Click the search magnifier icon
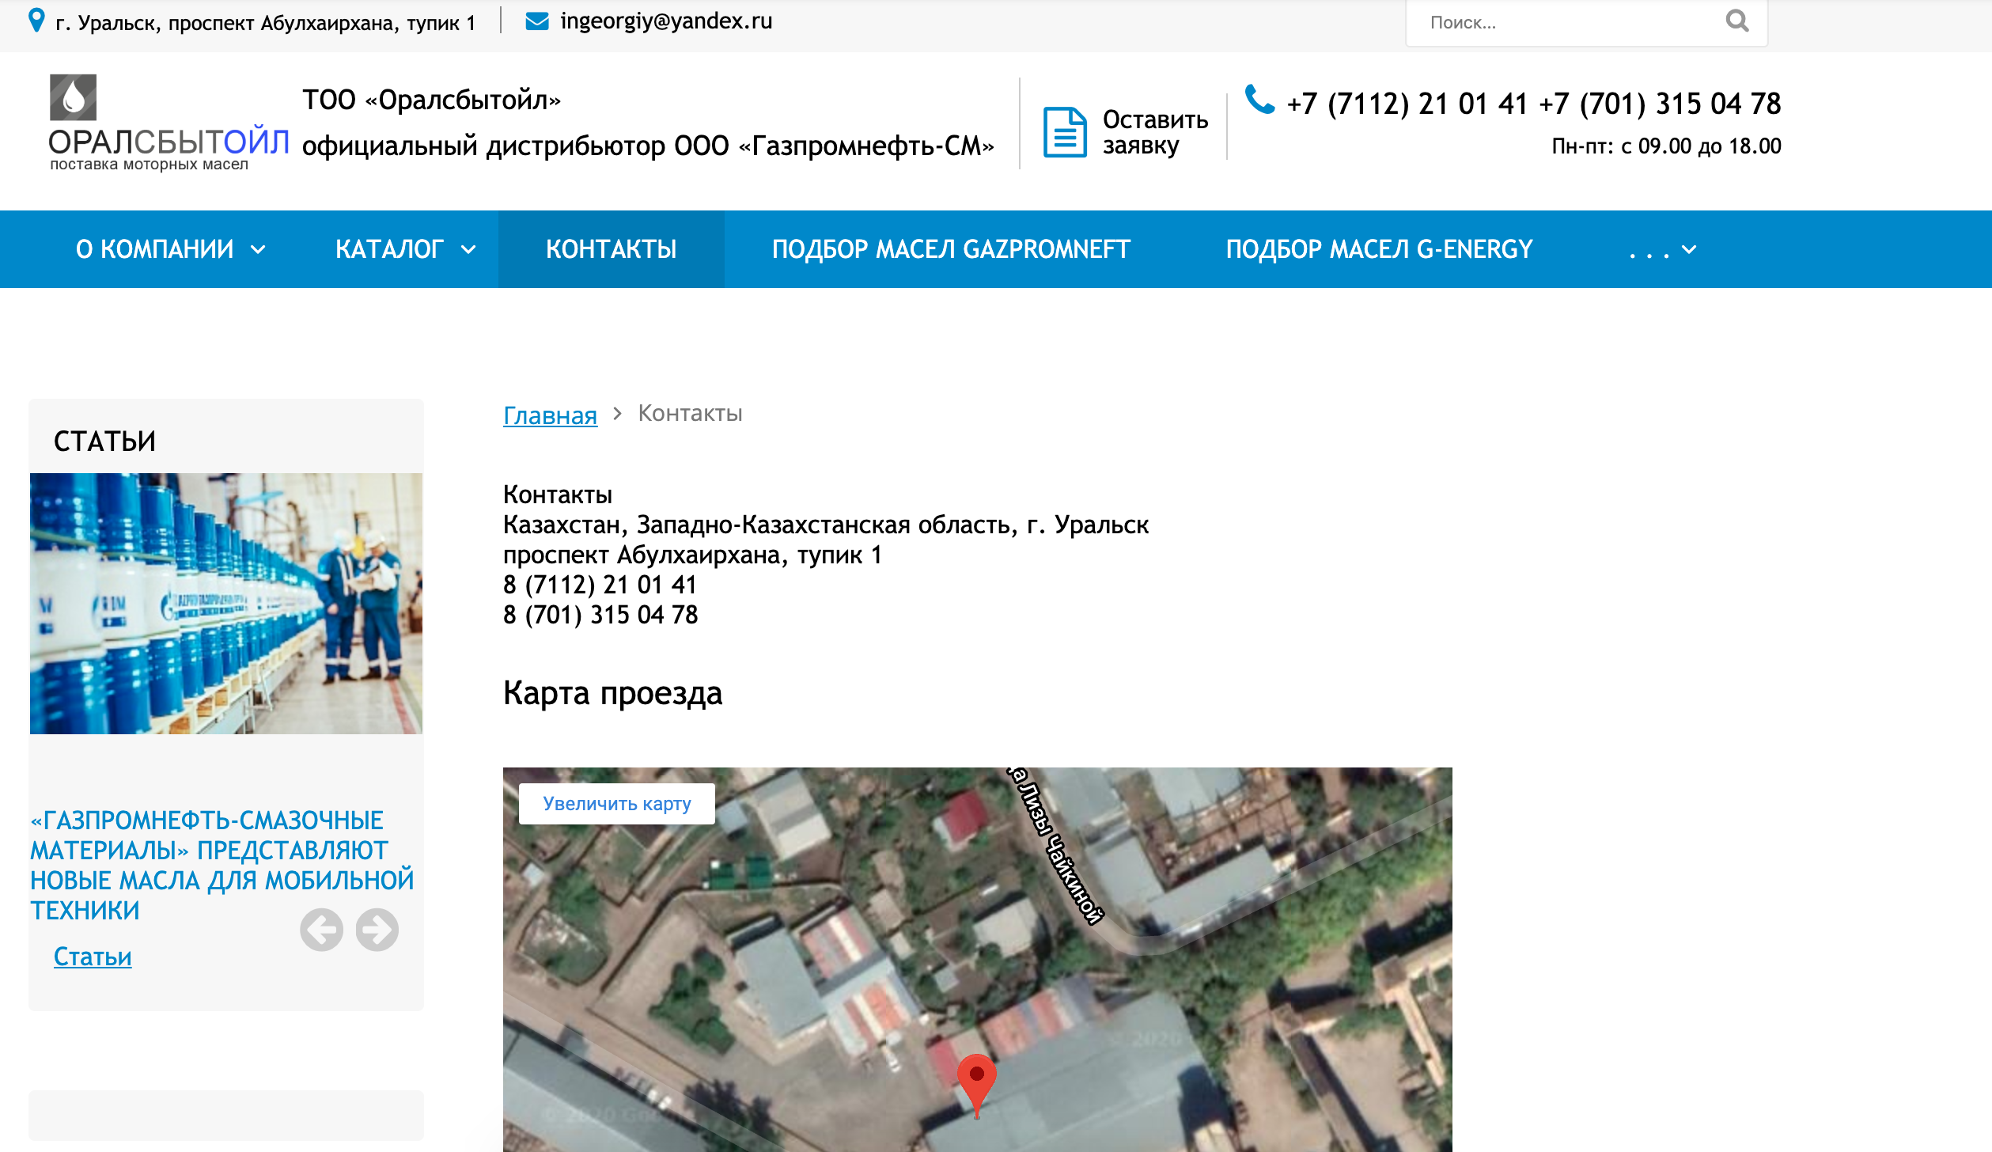The width and height of the screenshot is (1992, 1152). coord(1737,21)
